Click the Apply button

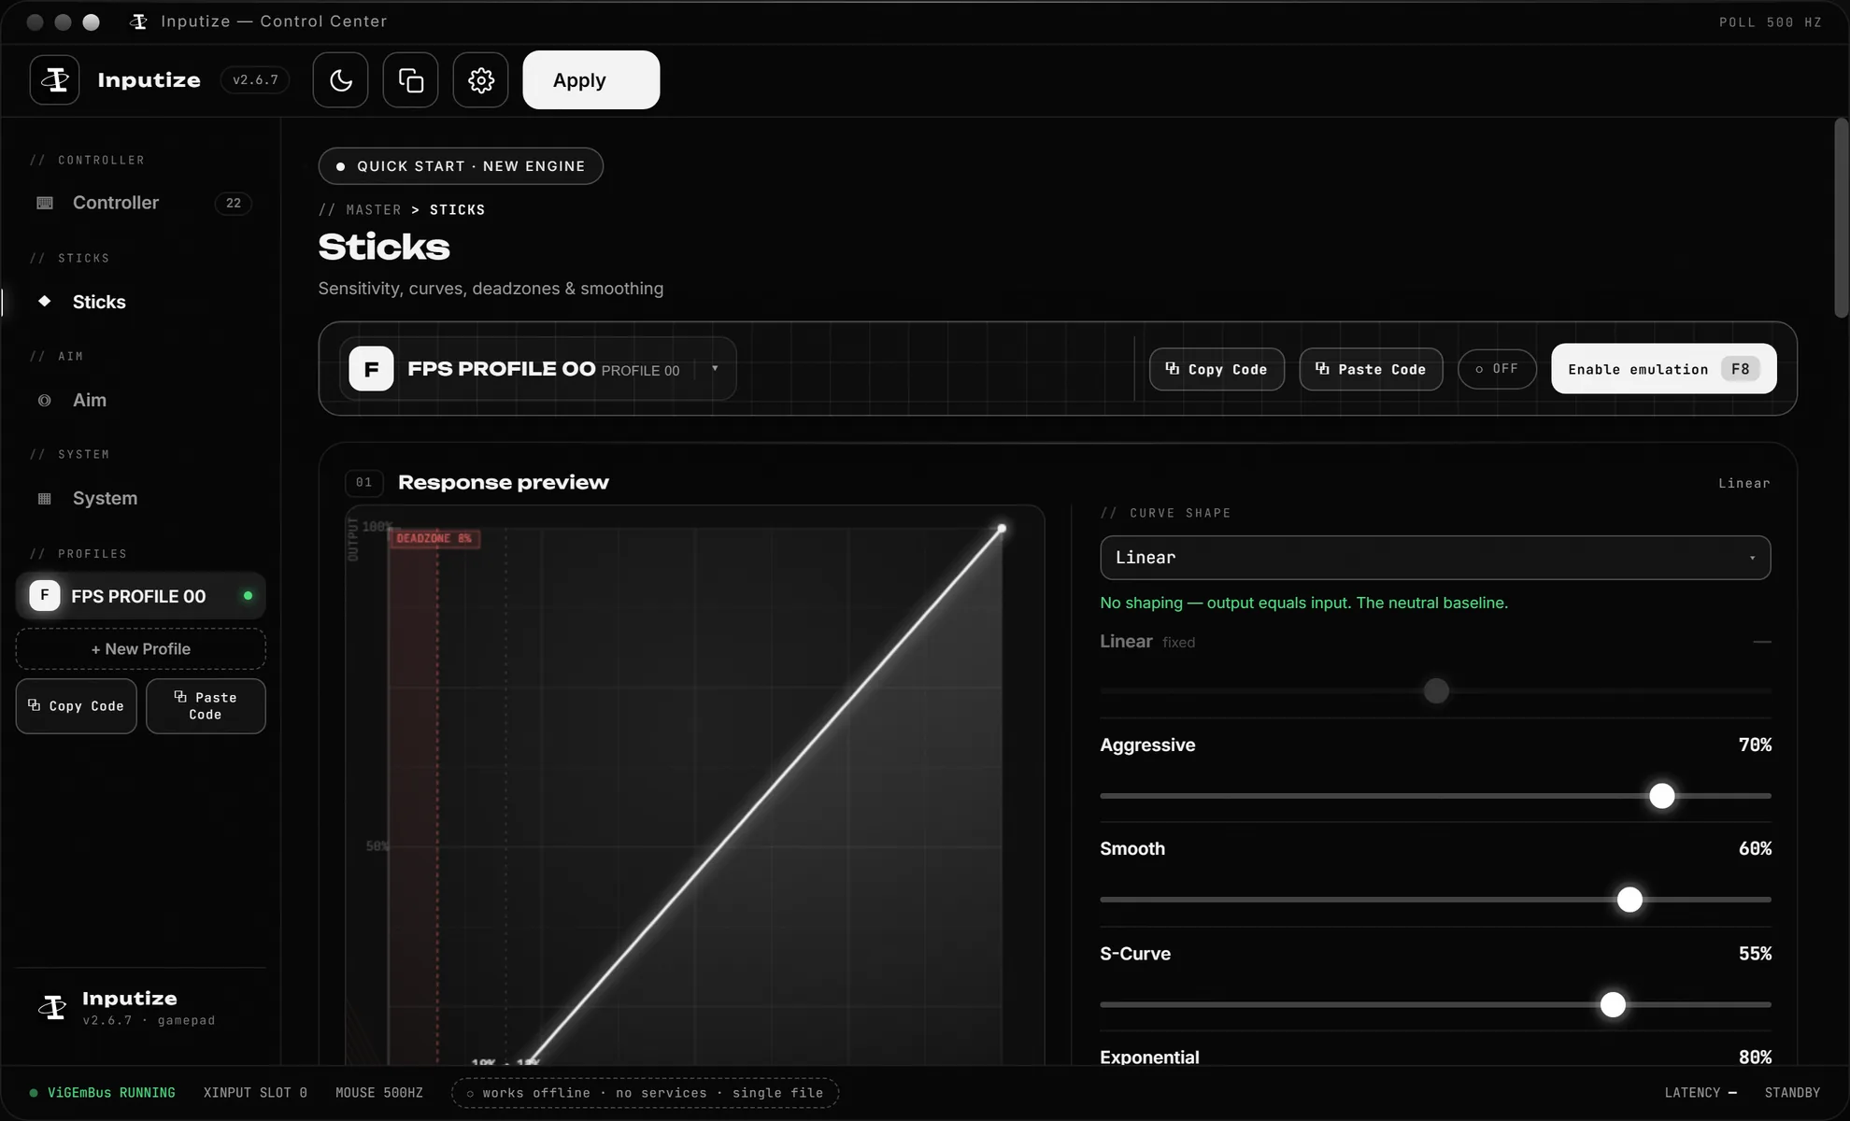(x=591, y=80)
